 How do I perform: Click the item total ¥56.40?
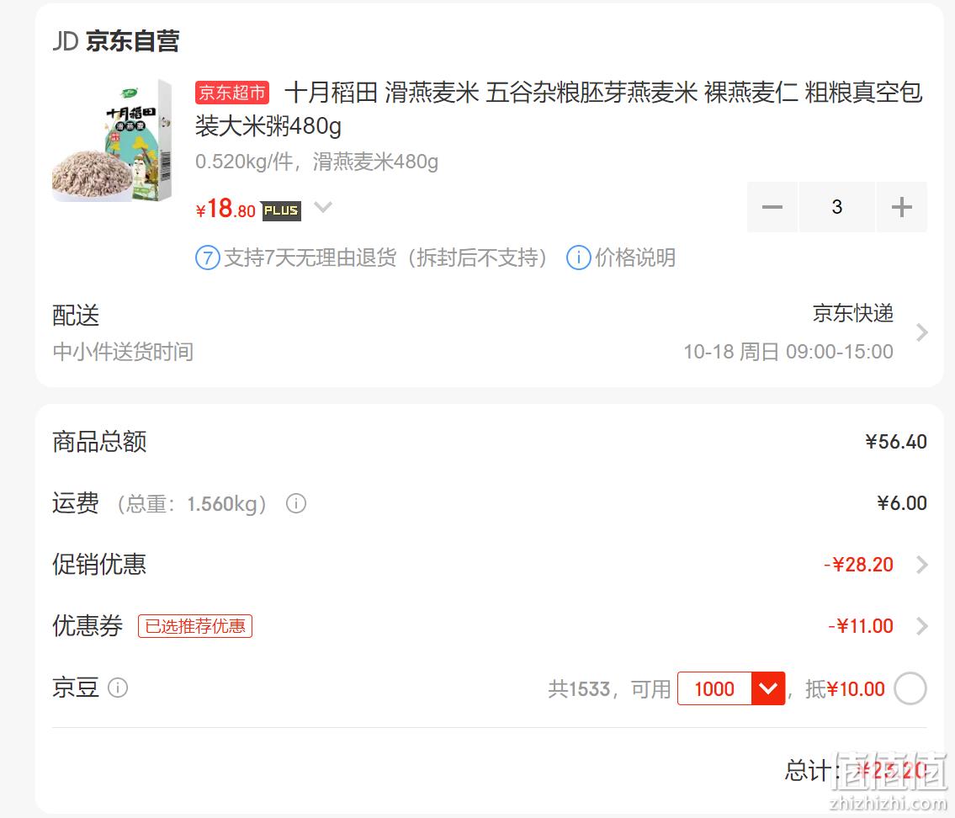(896, 442)
